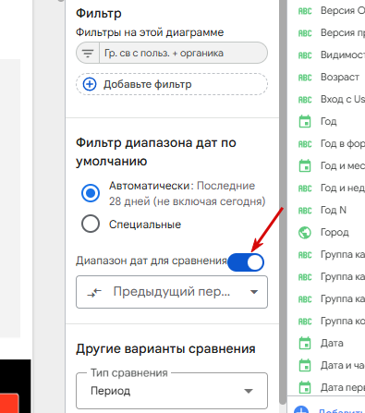The image size is (365, 413).
Task: Select the 'Год N' field
Action: tap(334, 210)
